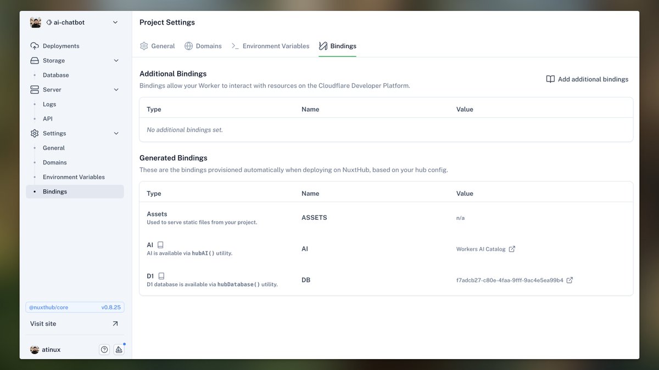
Task: Click the atinux user avatar
Action: pyautogui.click(x=35, y=350)
